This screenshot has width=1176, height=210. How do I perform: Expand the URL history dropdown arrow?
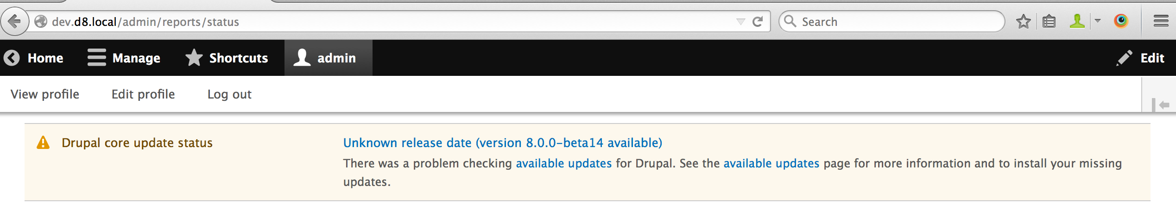click(740, 22)
